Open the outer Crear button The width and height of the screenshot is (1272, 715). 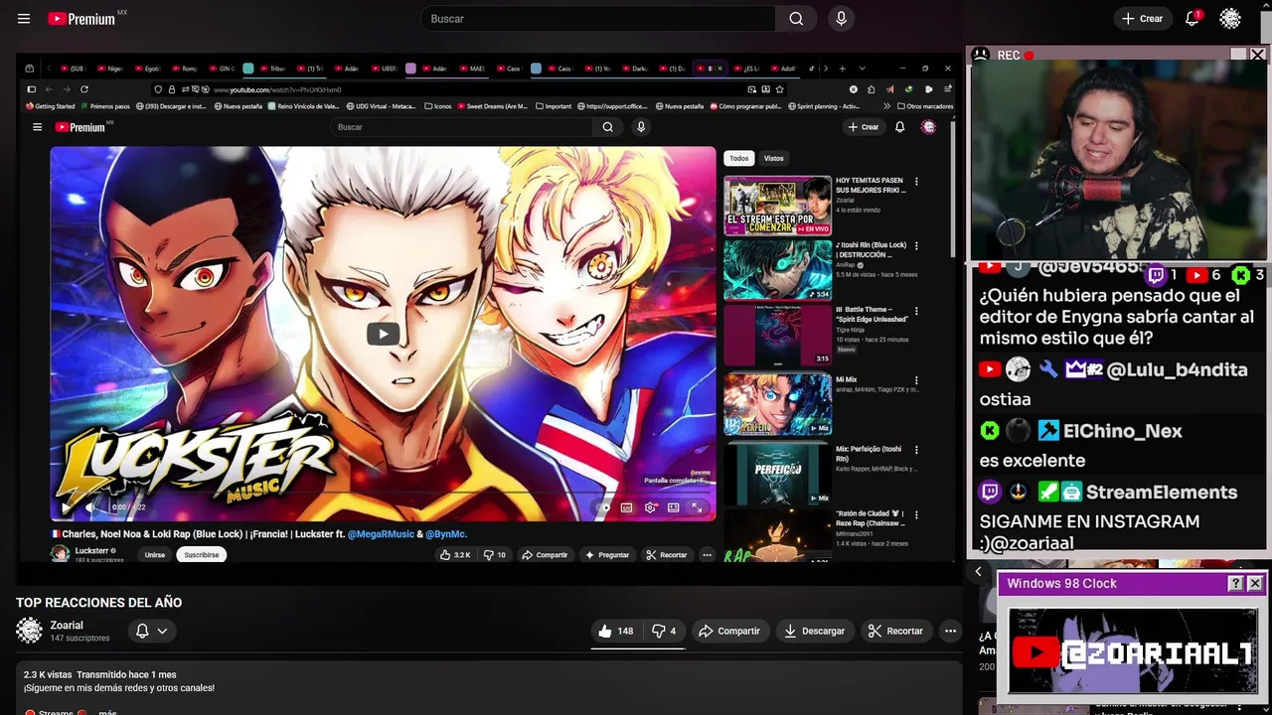pyautogui.click(x=1142, y=19)
